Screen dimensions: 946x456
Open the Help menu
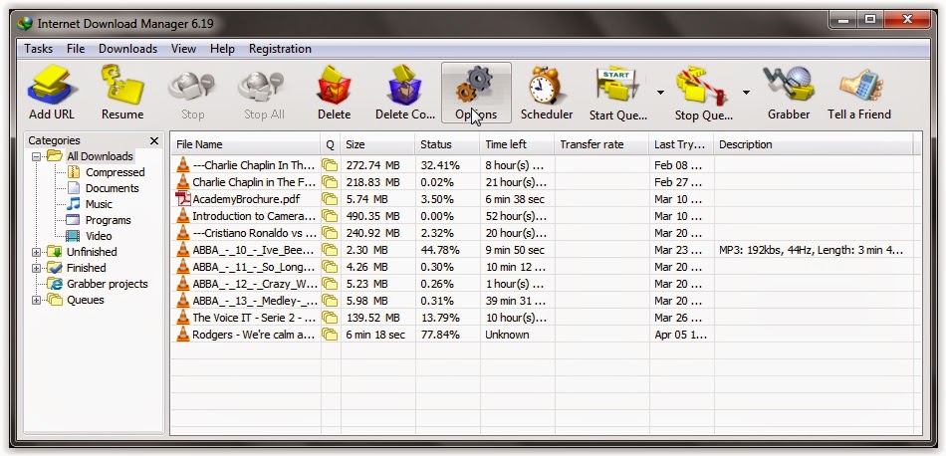[x=222, y=49]
